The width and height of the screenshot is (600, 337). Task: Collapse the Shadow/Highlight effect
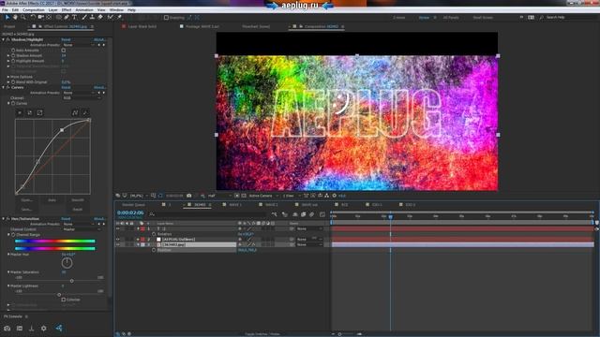coord(4,39)
